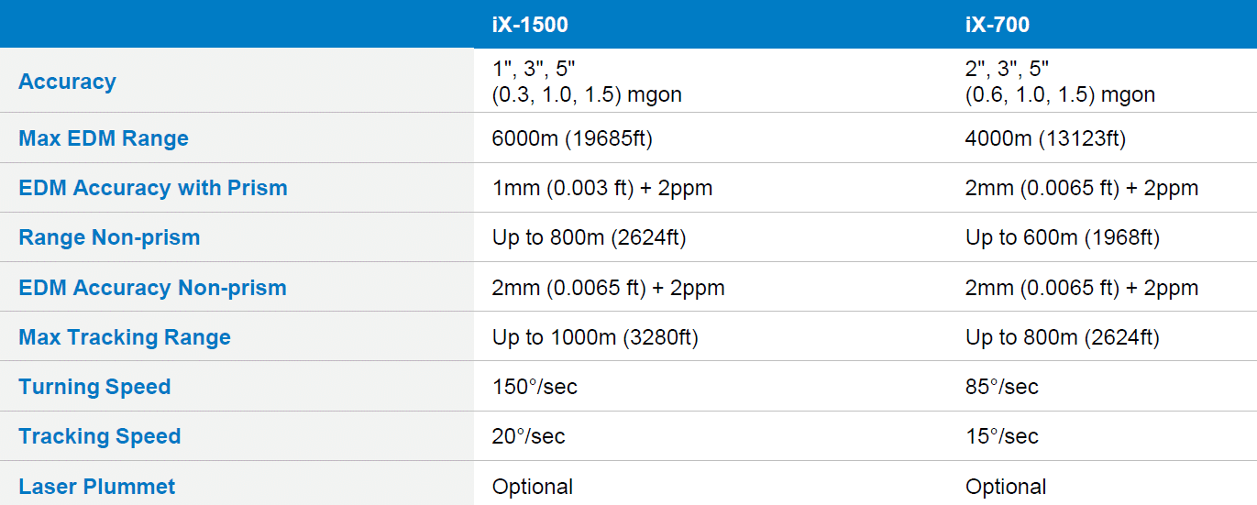The height and width of the screenshot is (505, 1257).
Task: Click the 6000m (19685ft) range value
Action: tap(572, 138)
